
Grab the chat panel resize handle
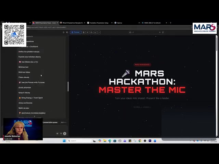pyautogui.click(x=68, y=86)
